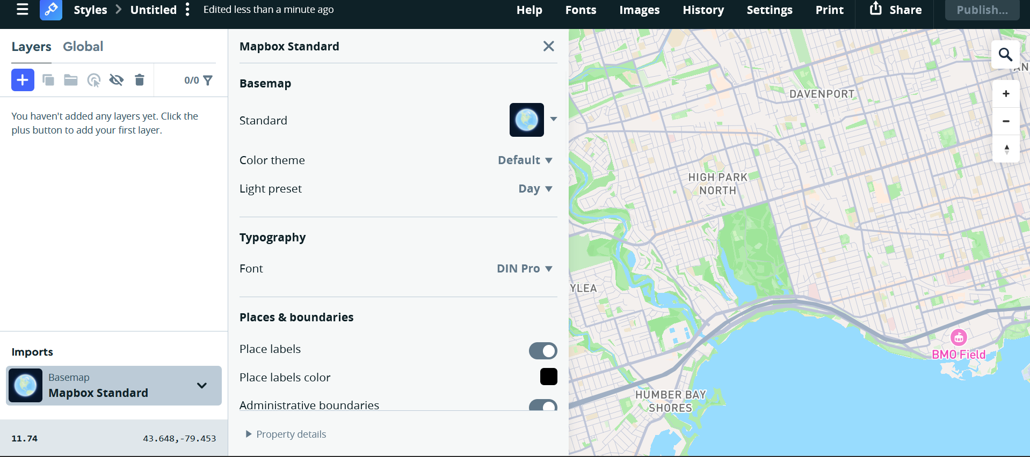Open the Place labels color swatch
The height and width of the screenshot is (457, 1030).
tap(549, 377)
